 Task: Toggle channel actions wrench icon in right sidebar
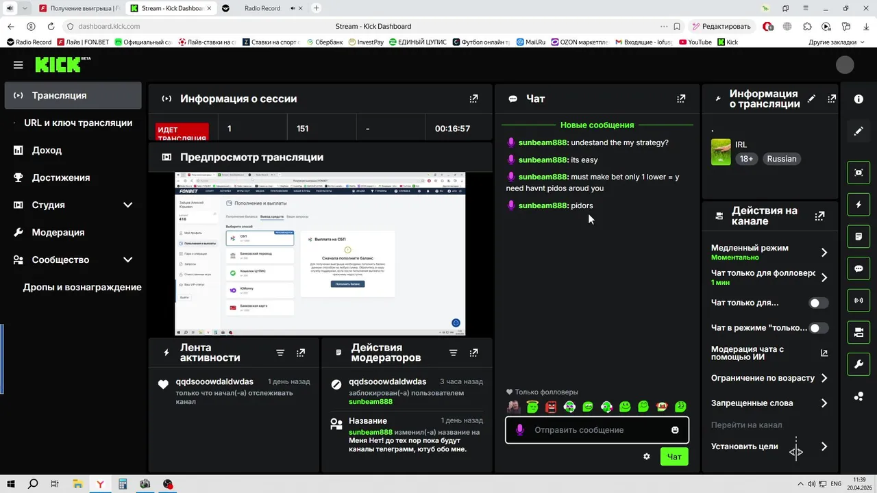coord(859,365)
